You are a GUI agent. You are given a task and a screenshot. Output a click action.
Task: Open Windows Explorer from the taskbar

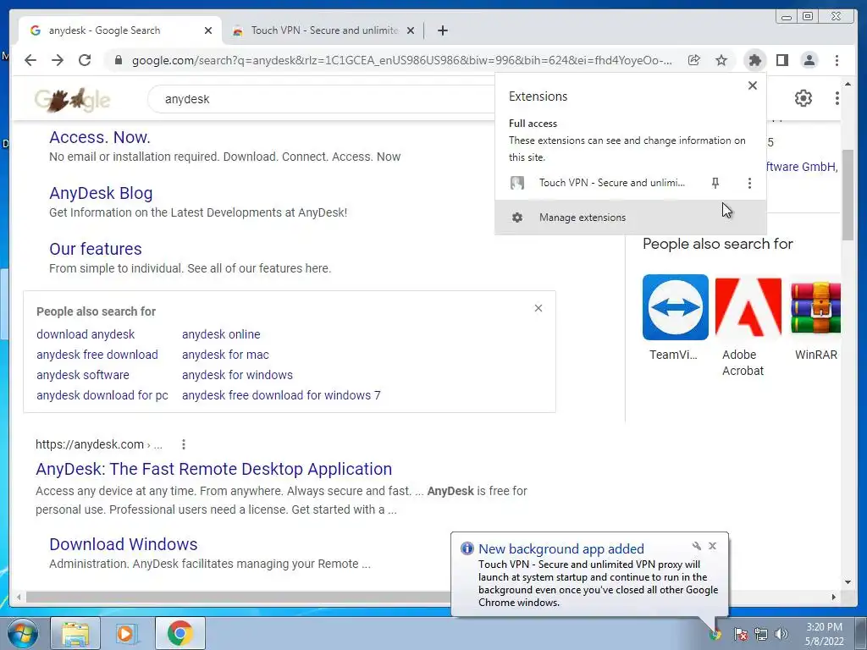click(75, 633)
